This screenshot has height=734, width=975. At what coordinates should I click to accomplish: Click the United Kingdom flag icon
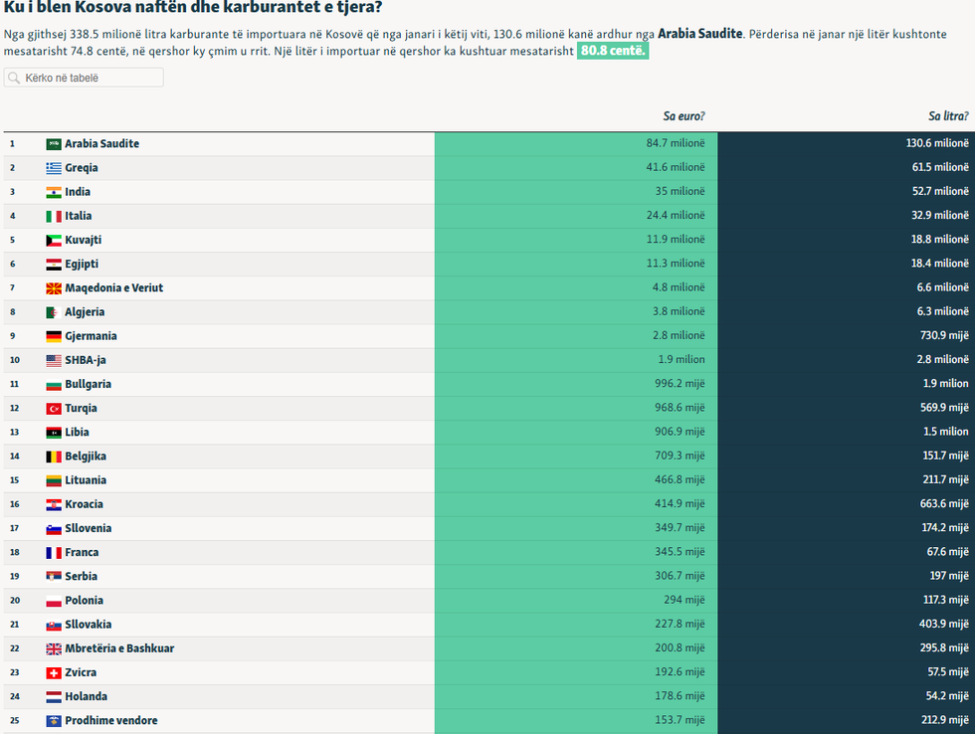(x=54, y=648)
